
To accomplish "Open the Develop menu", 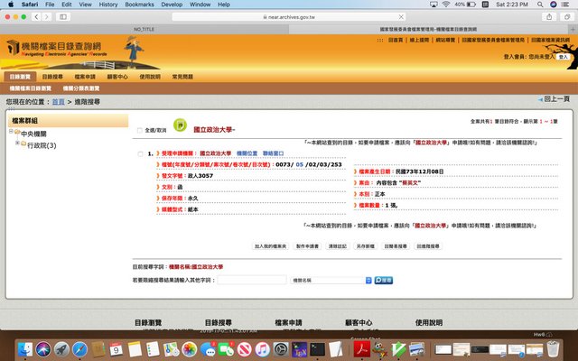I will coord(172,5).
